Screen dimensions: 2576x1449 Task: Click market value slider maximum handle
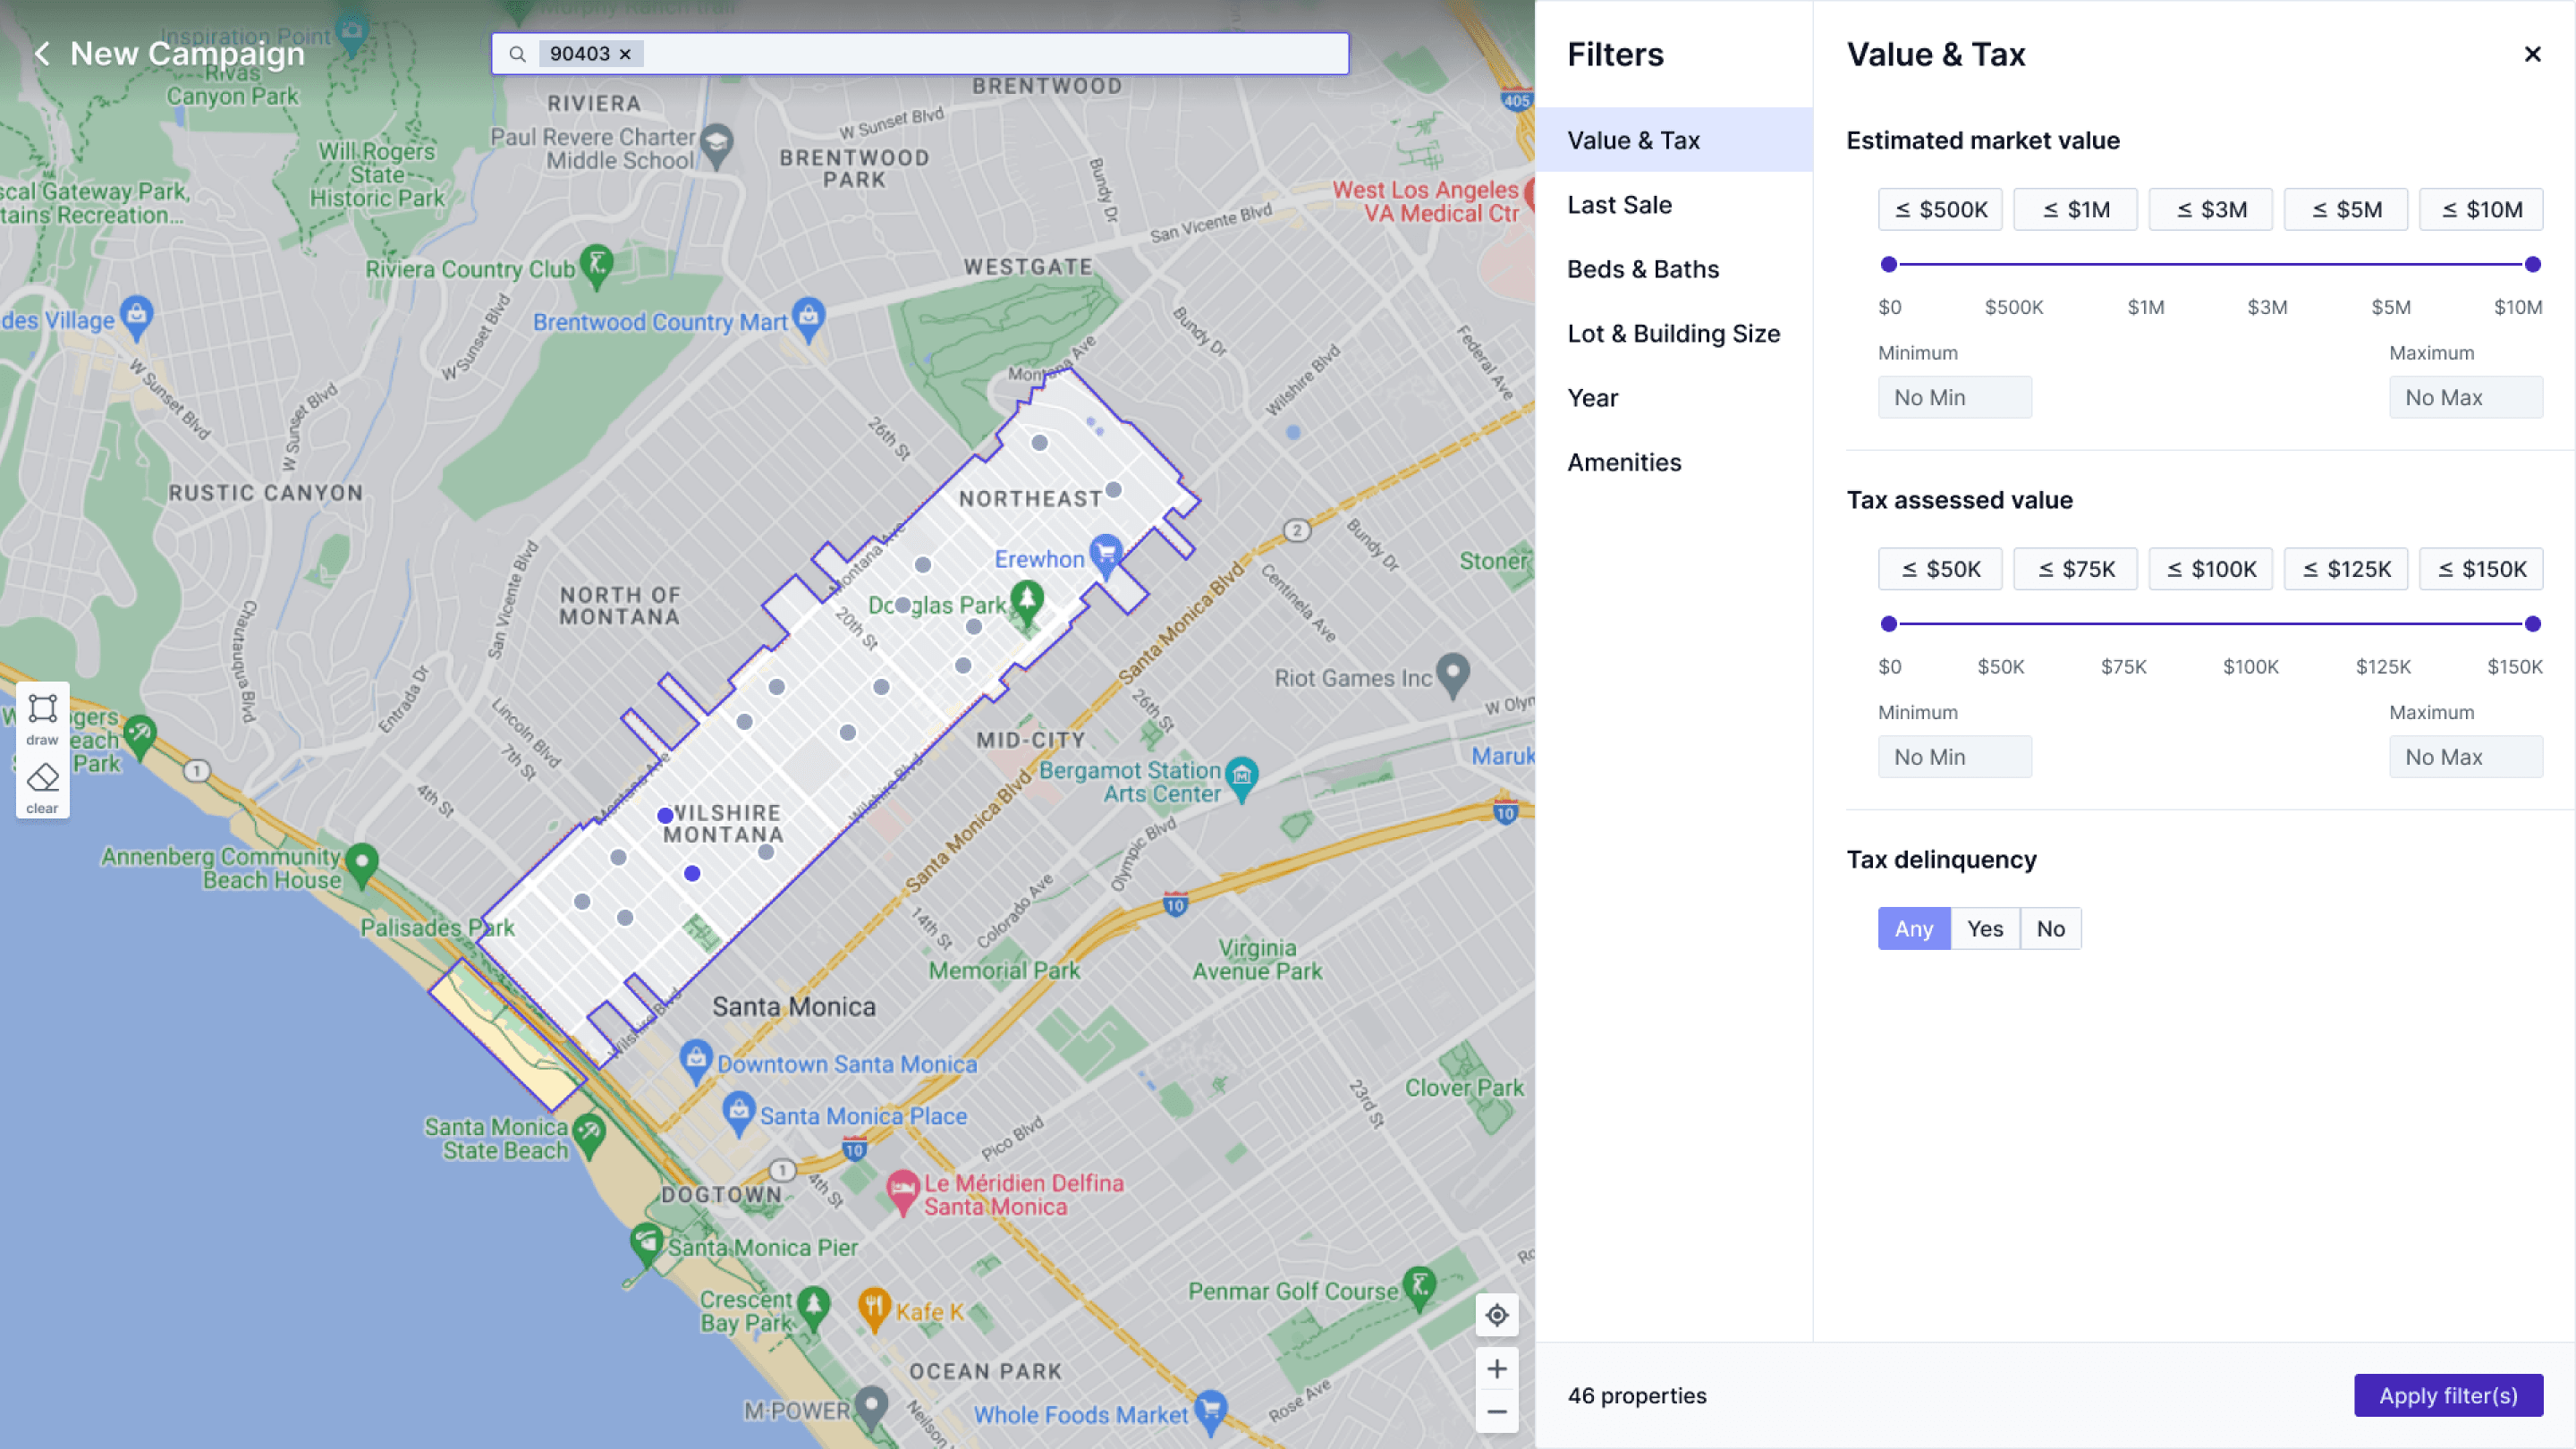tap(2532, 264)
